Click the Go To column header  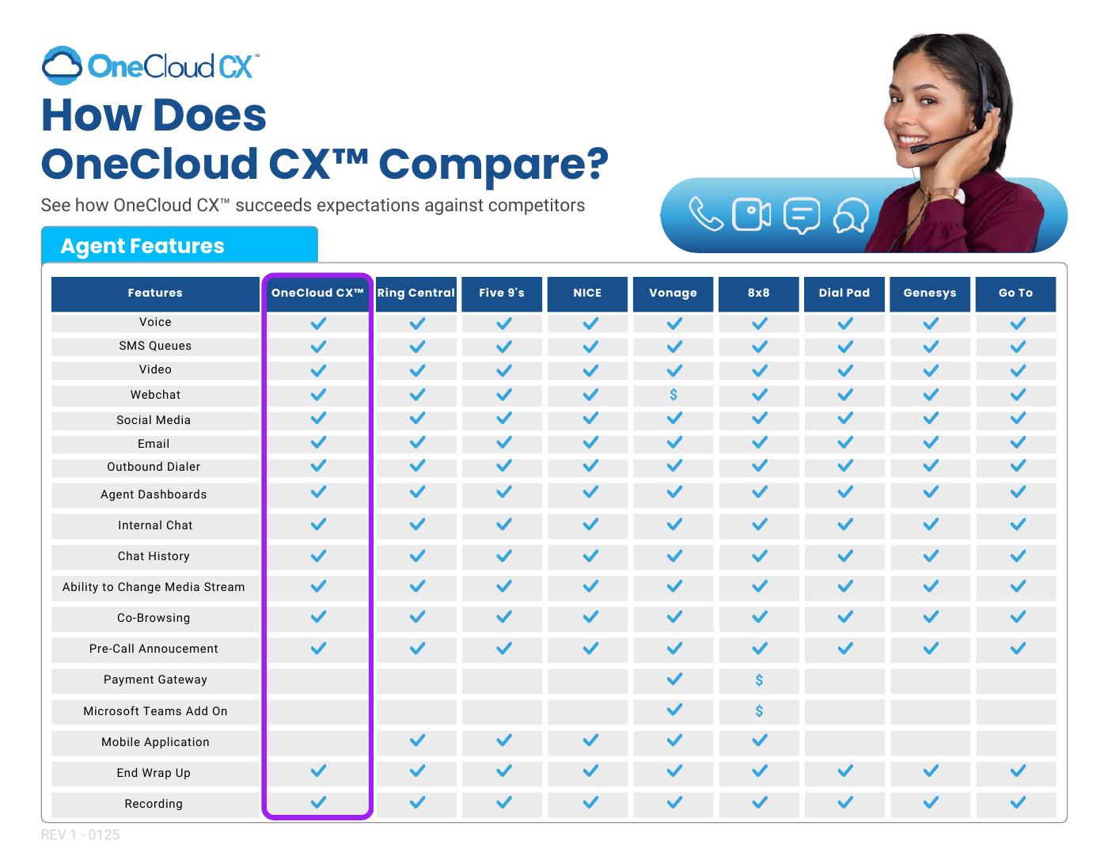(1015, 293)
